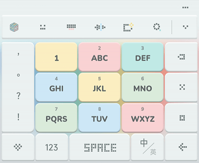Insert a question mark from punctuation column

[19, 96]
